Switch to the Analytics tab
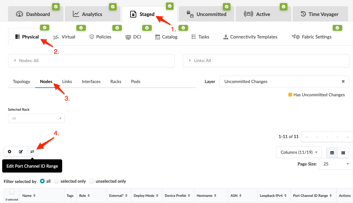Viewport: 353px width, 203px height. click(93, 14)
